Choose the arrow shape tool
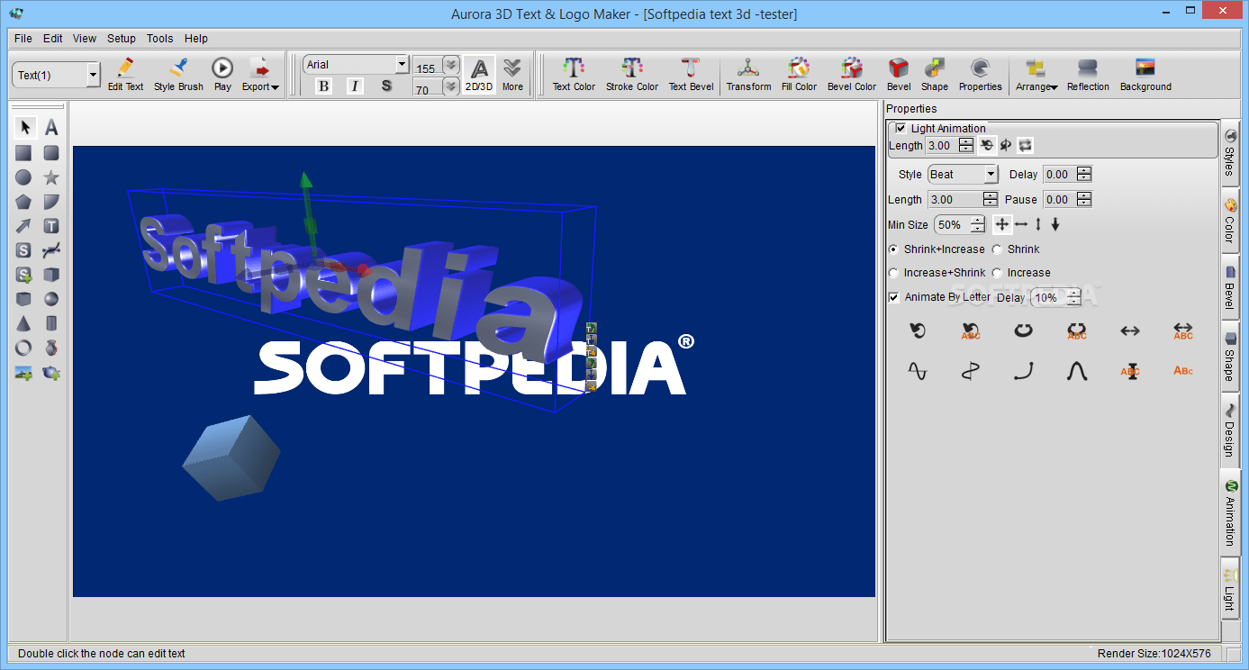Viewport: 1249px width, 670px height. tap(24, 226)
